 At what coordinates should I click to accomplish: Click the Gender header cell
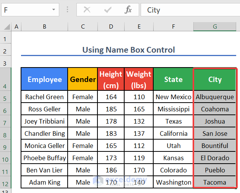(83, 79)
